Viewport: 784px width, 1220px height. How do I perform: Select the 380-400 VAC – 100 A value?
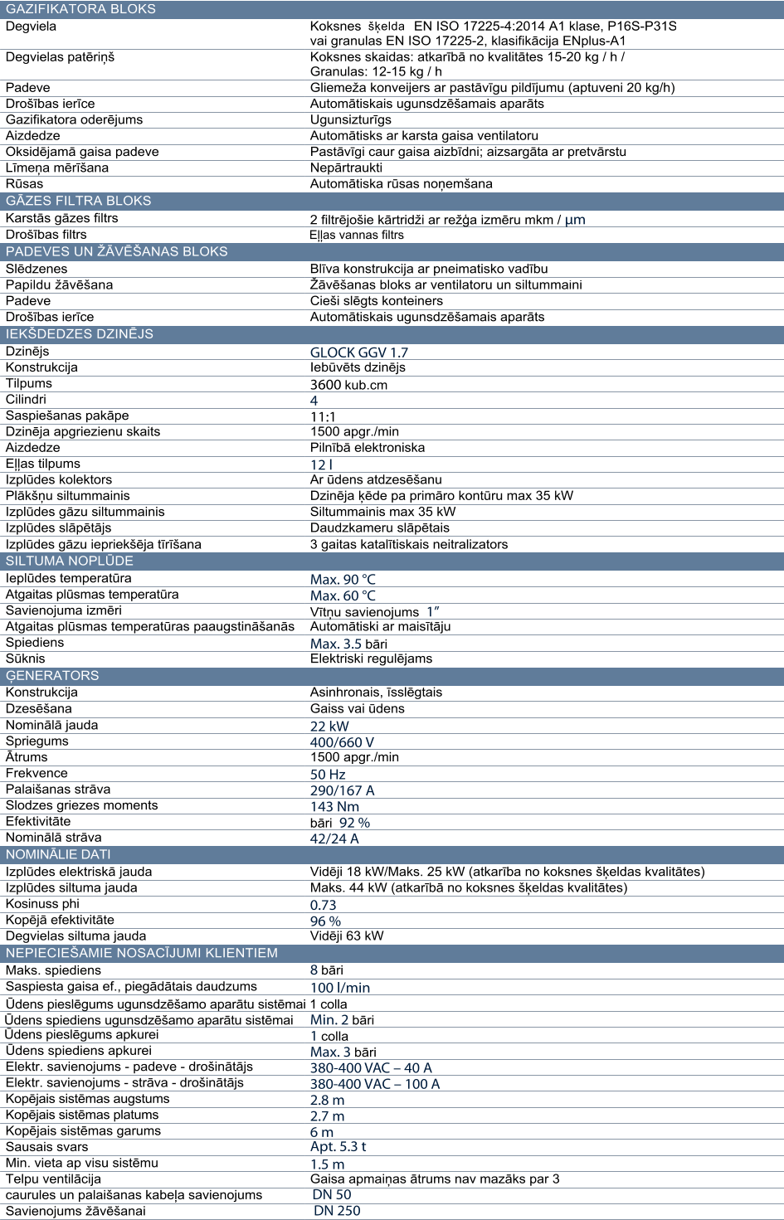pyautogui.click(x=375, y=1084)
